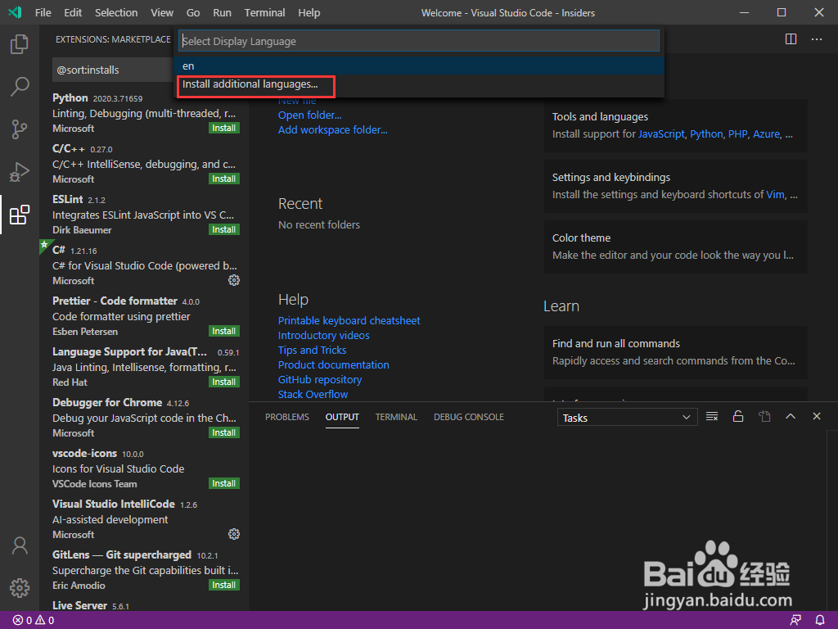This screenshot has width=838, height=629.
Task: Switch to the TERMINAL panel tab
Action: pos(396,417)
